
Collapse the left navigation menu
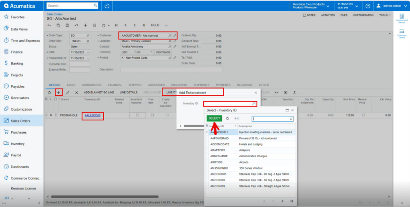pyautogui.click(x=39, y=203)
